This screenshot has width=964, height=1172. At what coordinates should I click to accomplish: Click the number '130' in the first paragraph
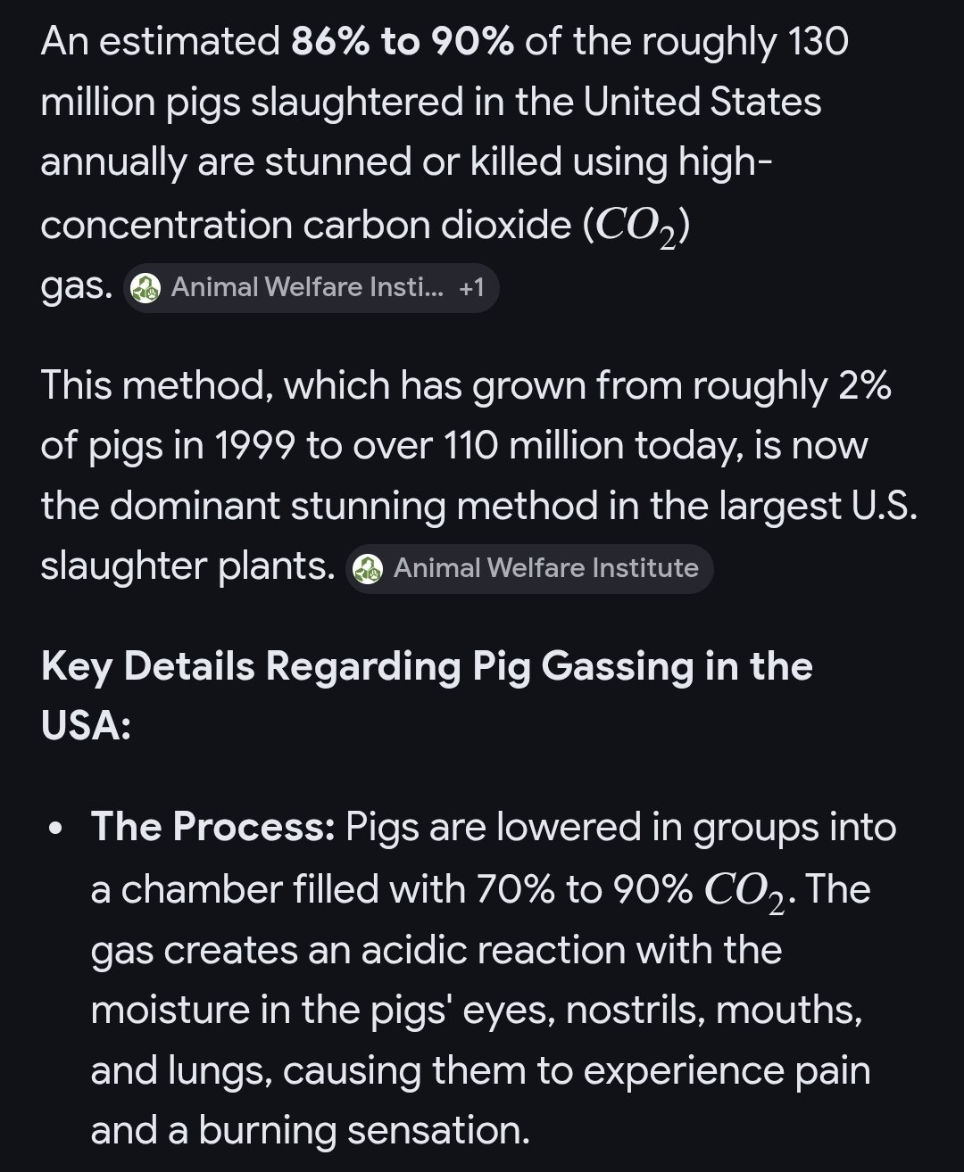pyautogui.click(x=818, y=42)
